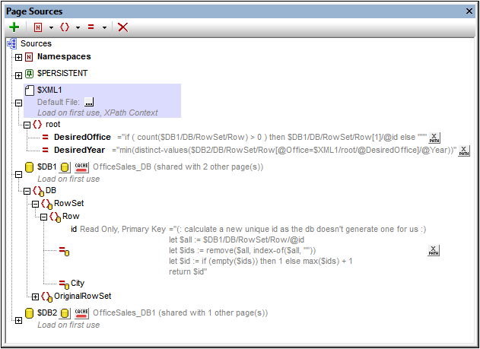
Task: Collapse the $XML1 node
Action: (x=19, y=103)
